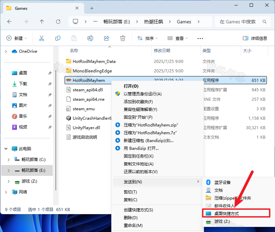Click the This PC monitor icon in address bar
Image resolution: width=275 pixels, height=232 pixels.
coord(75,22)
